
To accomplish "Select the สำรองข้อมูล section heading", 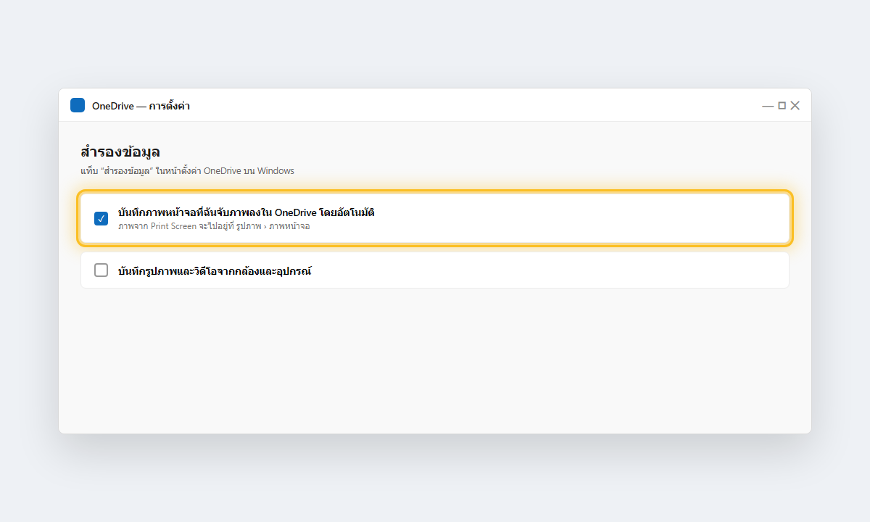I will (x=120, y=152).
